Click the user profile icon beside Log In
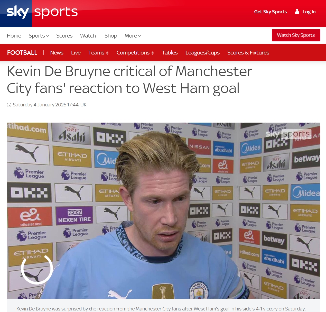Viewport: 326px width, 312px height. (297, 11)
